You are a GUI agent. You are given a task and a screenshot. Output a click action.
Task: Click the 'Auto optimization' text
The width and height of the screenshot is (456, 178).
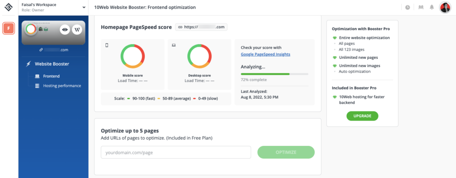355,71
